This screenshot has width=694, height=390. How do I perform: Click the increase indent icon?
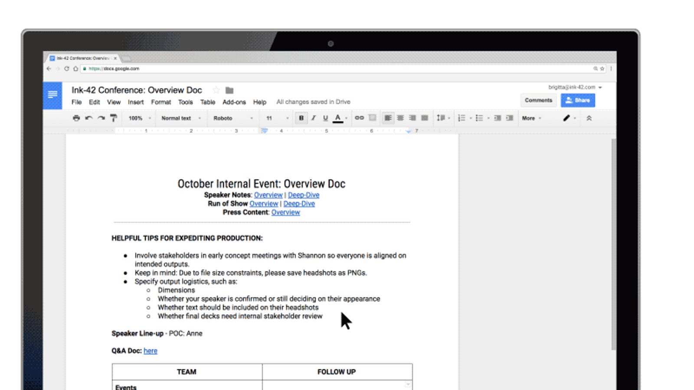click(x=510, y=118)
